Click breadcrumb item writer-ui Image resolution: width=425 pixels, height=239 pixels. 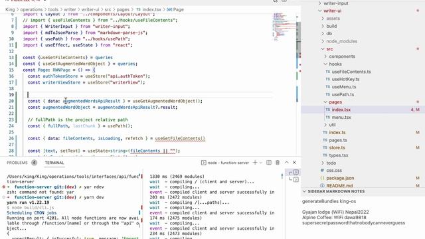pyautogui.click(x=90, y=9)
